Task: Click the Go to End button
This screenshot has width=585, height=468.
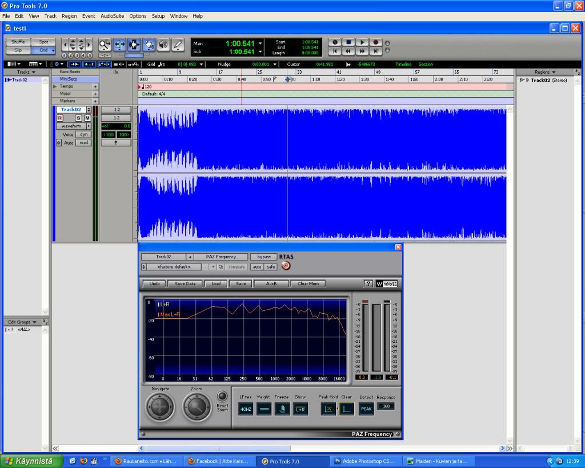Action: 376,51
